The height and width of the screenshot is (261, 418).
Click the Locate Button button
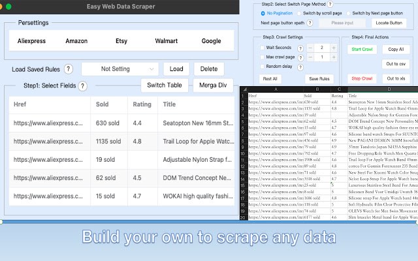[x=389, y=23]
